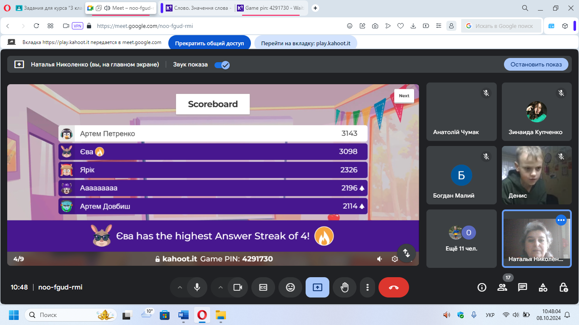Screen dimensions: 579x325
Task: Open a new browser tab
Action: [315, 8]
